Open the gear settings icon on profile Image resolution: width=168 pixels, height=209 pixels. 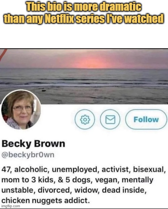(x=85, y=119)
